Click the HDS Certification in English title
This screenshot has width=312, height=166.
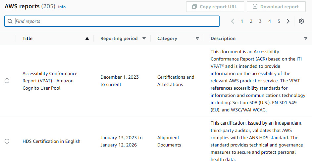[x=51, y=141]
